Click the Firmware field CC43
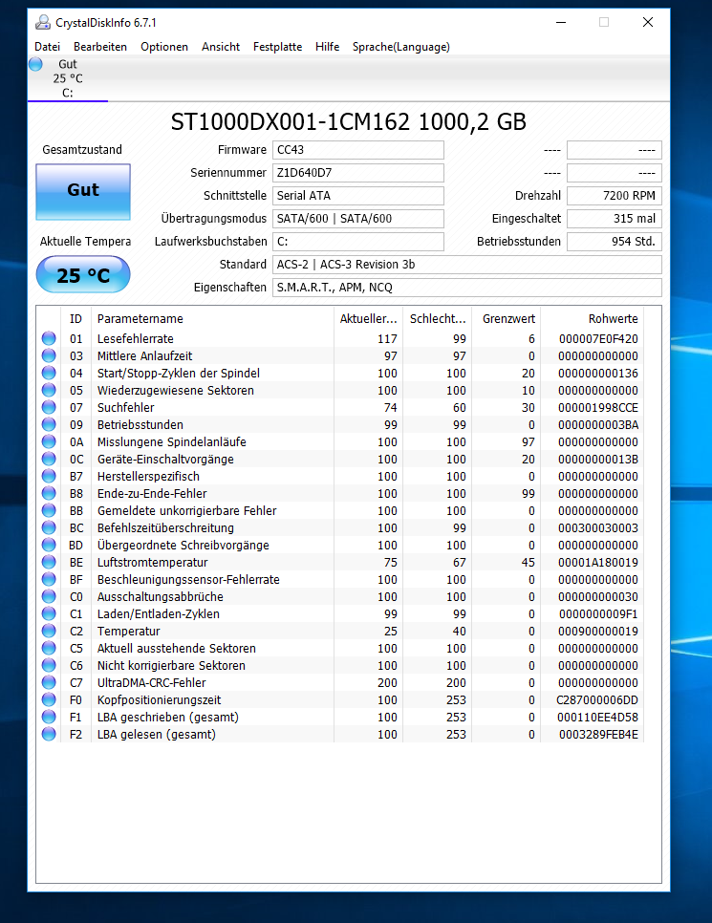 pyautogui.click(x=358, y=149)
